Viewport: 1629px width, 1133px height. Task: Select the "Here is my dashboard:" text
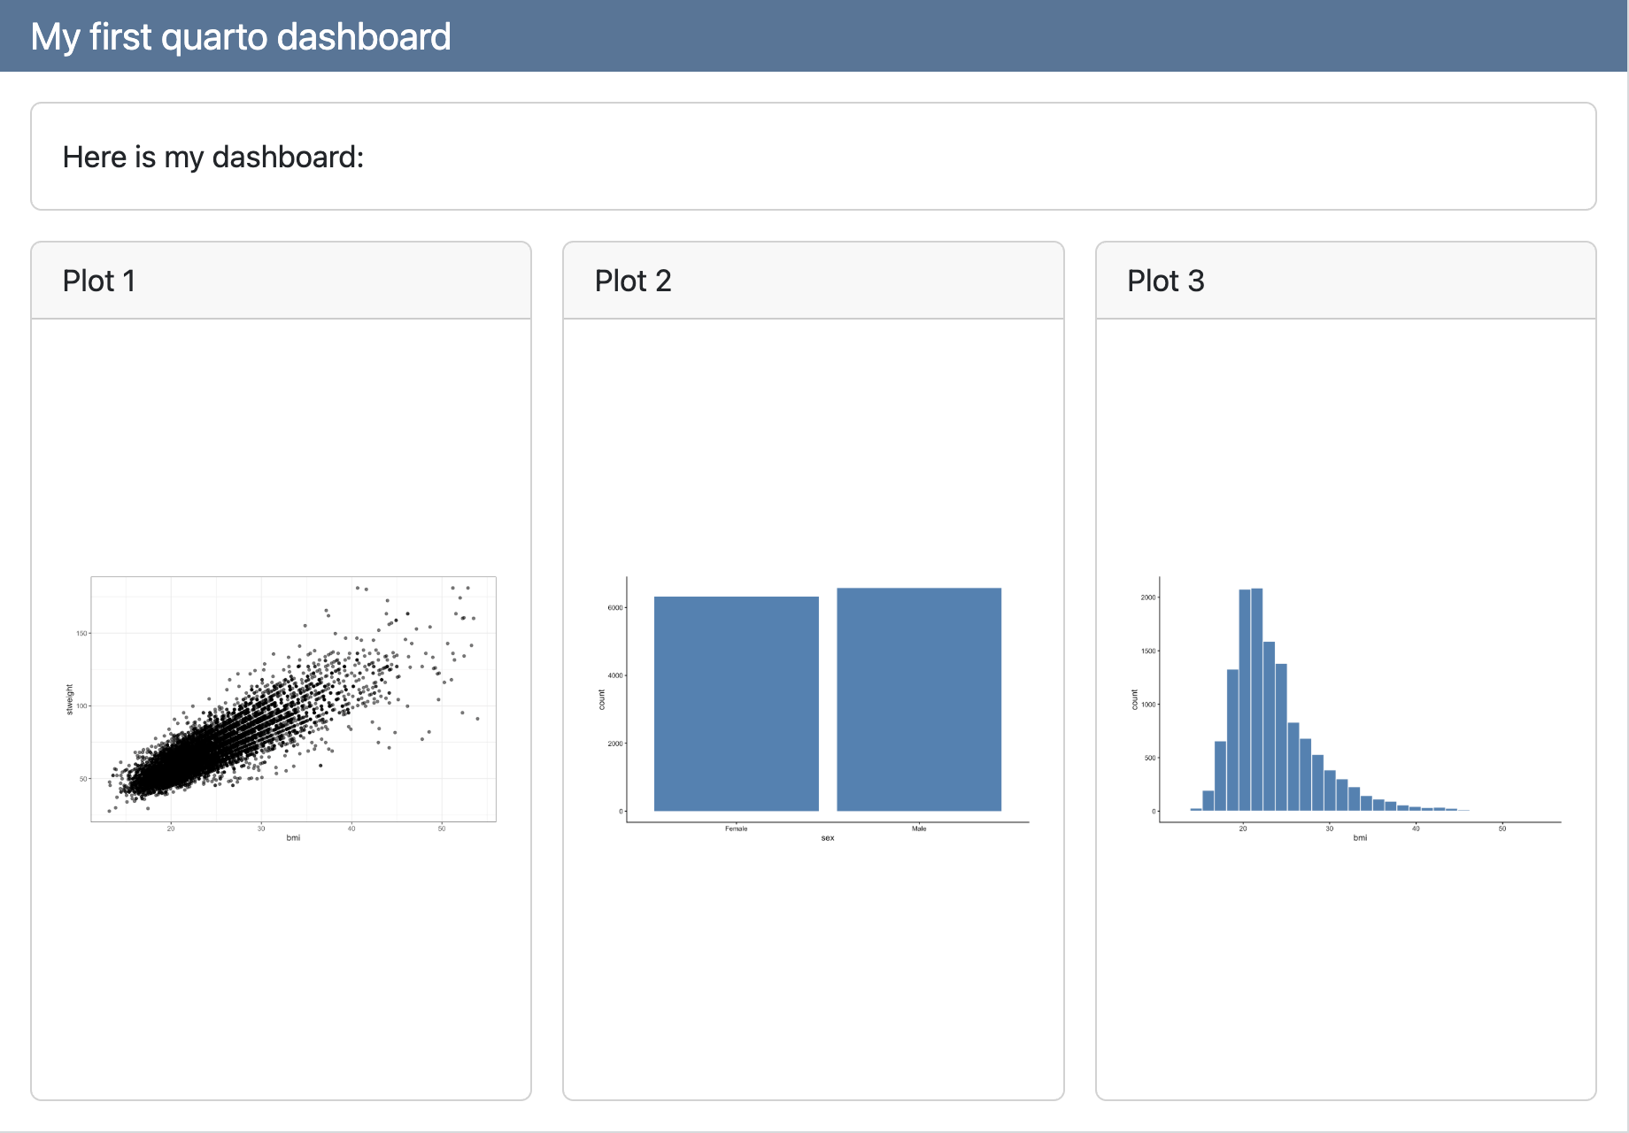213,157
